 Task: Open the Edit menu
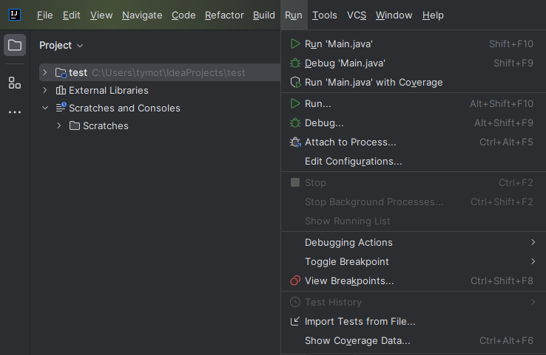pyautogui.click(x=71, y=15)
